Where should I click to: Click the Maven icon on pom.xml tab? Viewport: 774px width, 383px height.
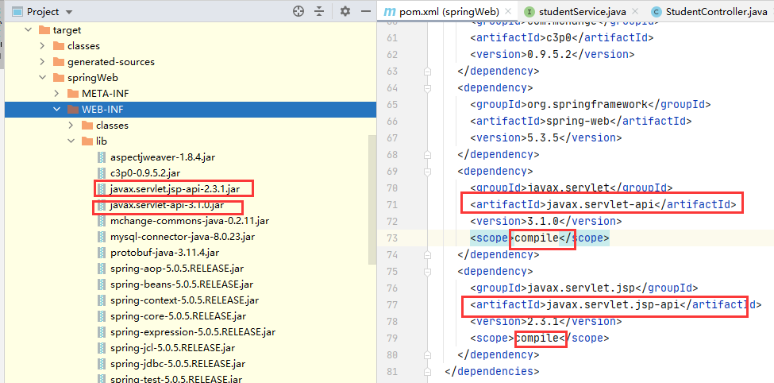[390, 11]
